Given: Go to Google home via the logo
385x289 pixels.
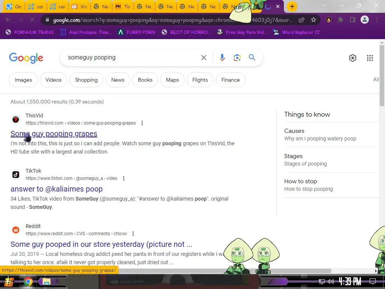Looking at the screenshot, I should (26, 58).
